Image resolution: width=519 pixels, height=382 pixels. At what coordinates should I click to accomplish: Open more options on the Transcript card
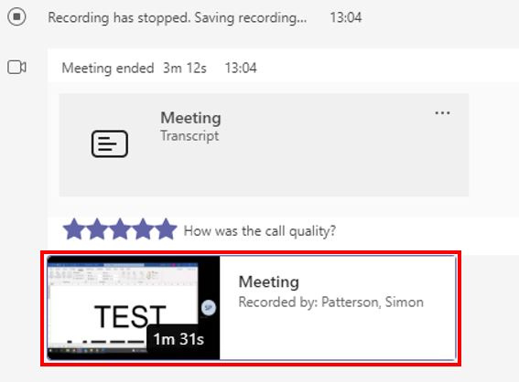click(x=442, y=113)
